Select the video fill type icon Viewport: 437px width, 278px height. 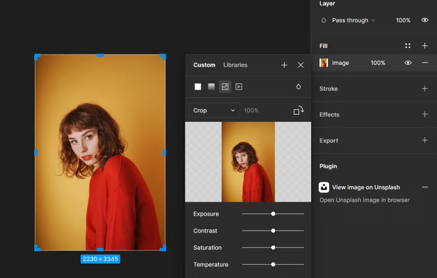tap(239, 86)
